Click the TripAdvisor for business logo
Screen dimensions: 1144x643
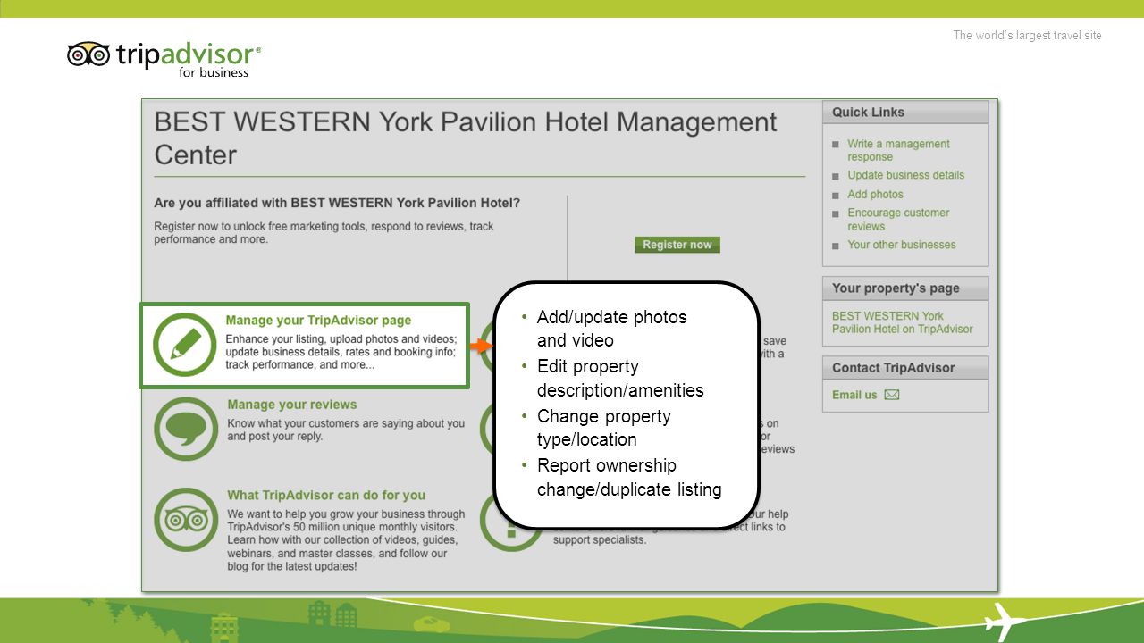[164, 59]
